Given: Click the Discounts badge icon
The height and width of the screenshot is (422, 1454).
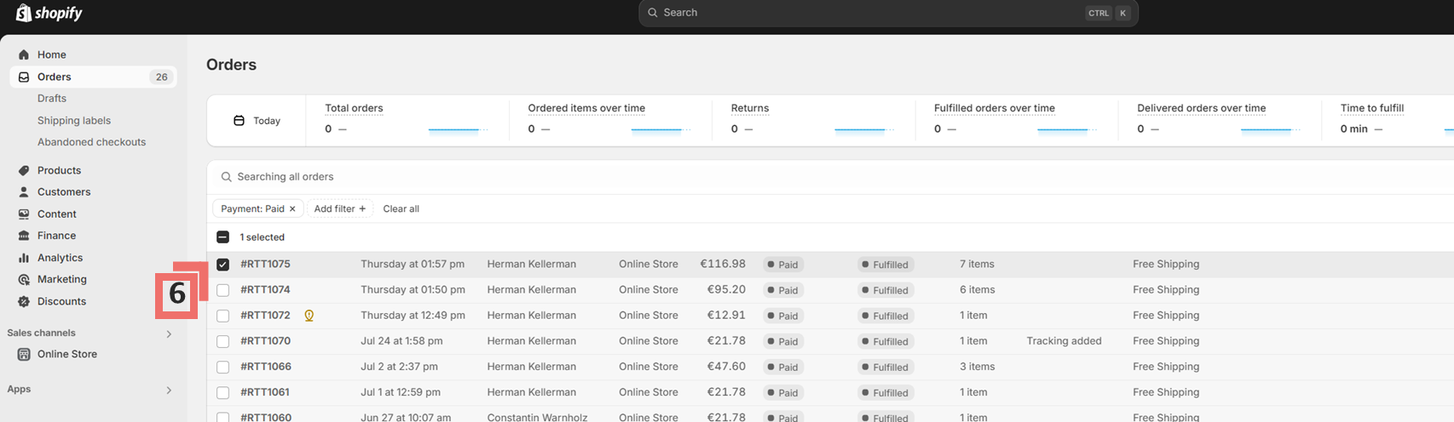Looking at the screenshot, I should 24,301.
